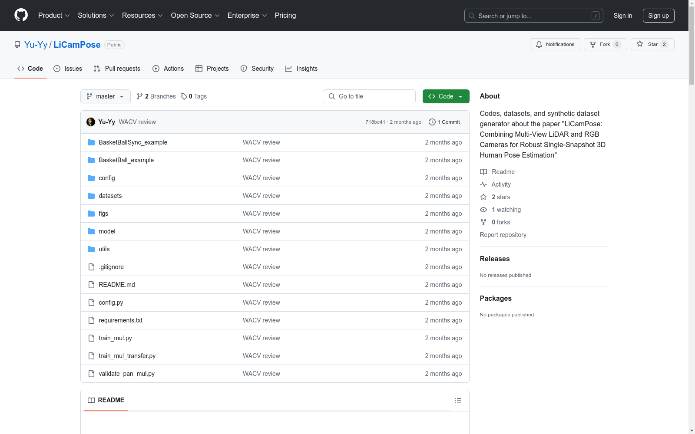This screenshot has height=434, width=695.
Task: Click the file icon beside config.py
Action: [x=91, y=302]
